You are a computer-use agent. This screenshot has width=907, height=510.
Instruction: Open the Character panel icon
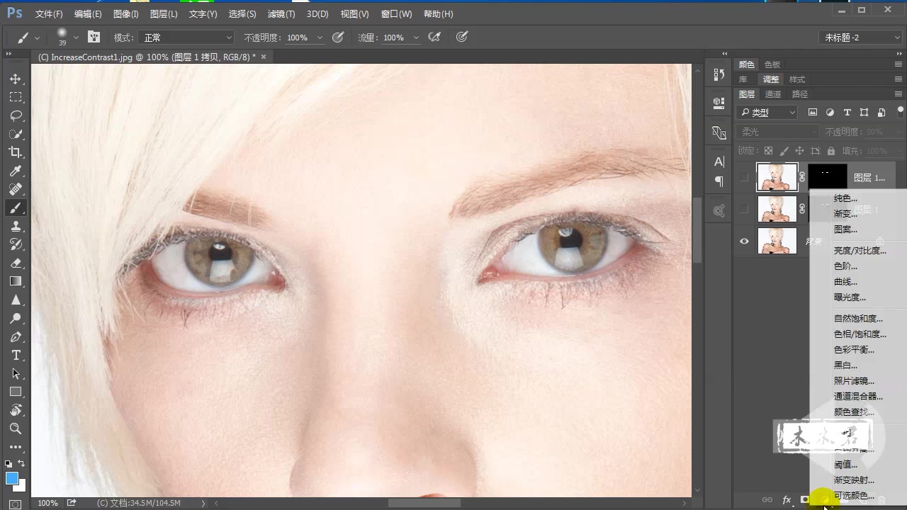click(719, 162)
